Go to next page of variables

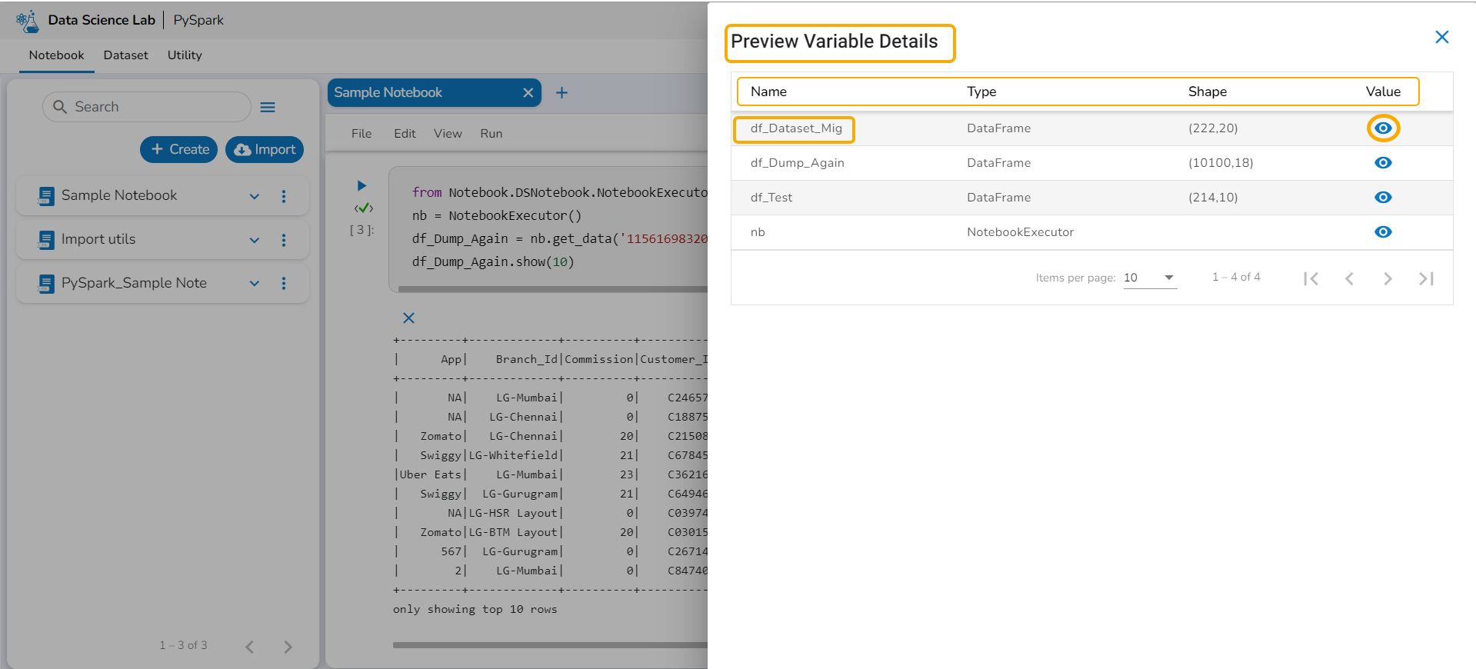[x=1388, y=278]
